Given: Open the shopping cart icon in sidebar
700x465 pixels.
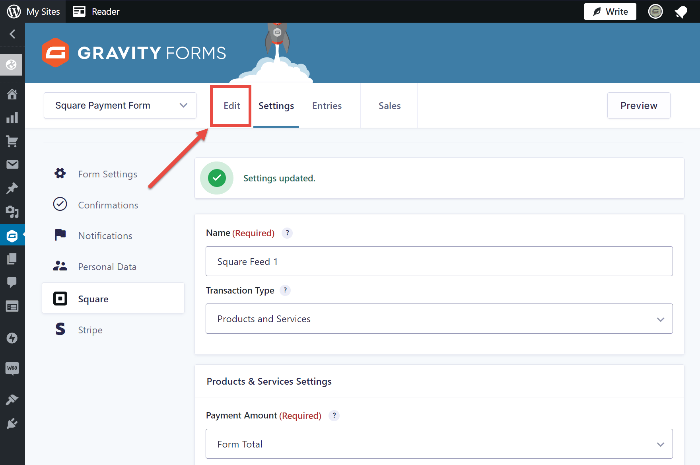Looking at the screenshot, I should coord(12,141).
